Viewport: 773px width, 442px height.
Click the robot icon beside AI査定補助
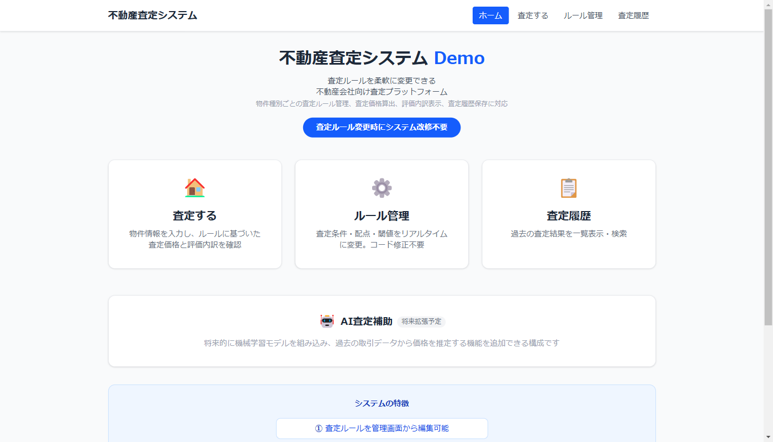click(x=327, y=321)
